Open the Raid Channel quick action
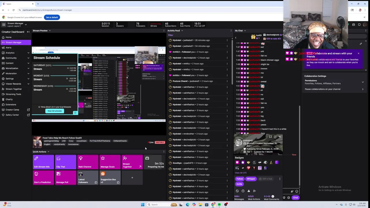The width and height of the screenshot is (370, 208). [x=88, y=162]
